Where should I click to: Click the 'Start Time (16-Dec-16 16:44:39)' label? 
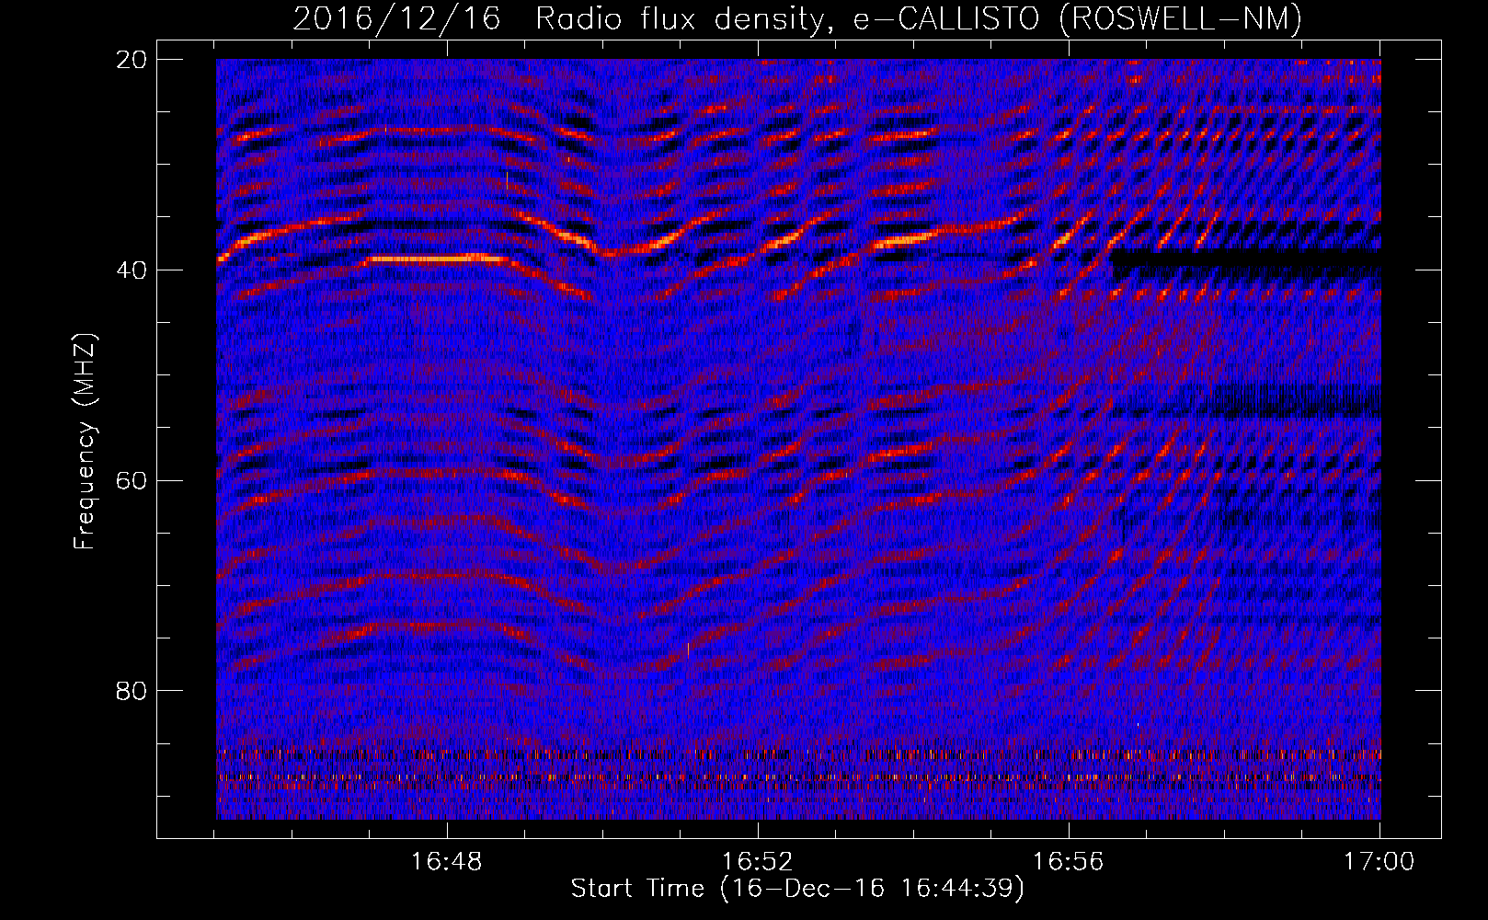coord(797,889)
